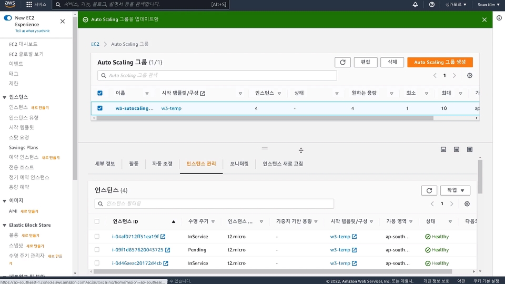Click the 삭제 button
Image resolution: width=505 pixels, height=284 pixels.
(392, 62)
